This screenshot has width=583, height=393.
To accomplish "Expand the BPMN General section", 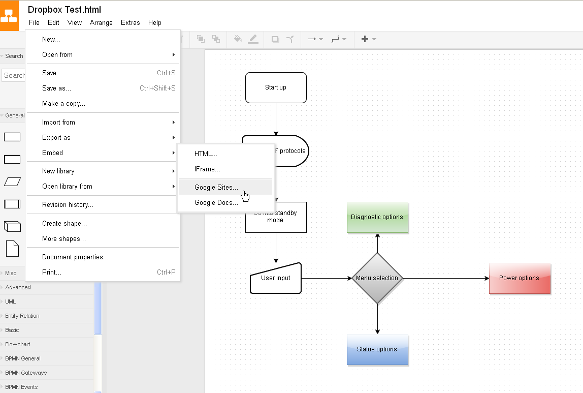I will (47, 358).
